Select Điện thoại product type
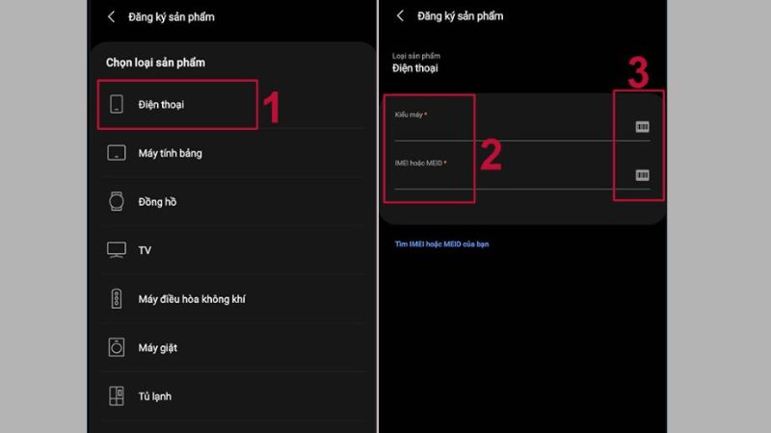The height and width of the screenshot is (433, 771). click(x=233, y=104)
